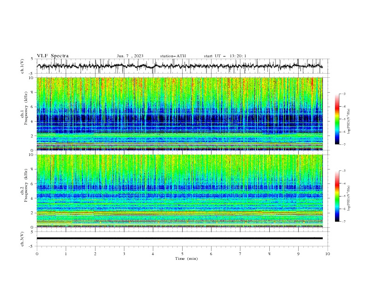
Task: Click time axis tick label "10"
Action: pyautogui.click(x=328, y=254)
